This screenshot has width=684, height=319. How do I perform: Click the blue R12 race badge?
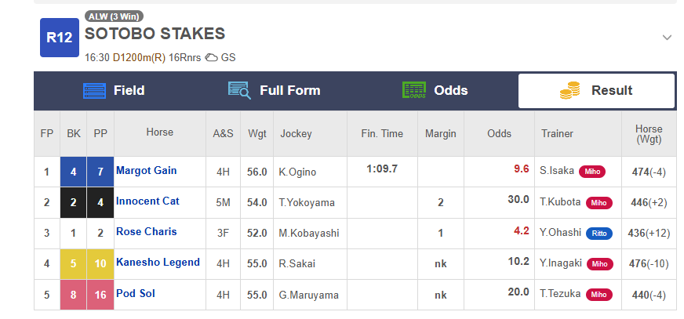point(60,38)
